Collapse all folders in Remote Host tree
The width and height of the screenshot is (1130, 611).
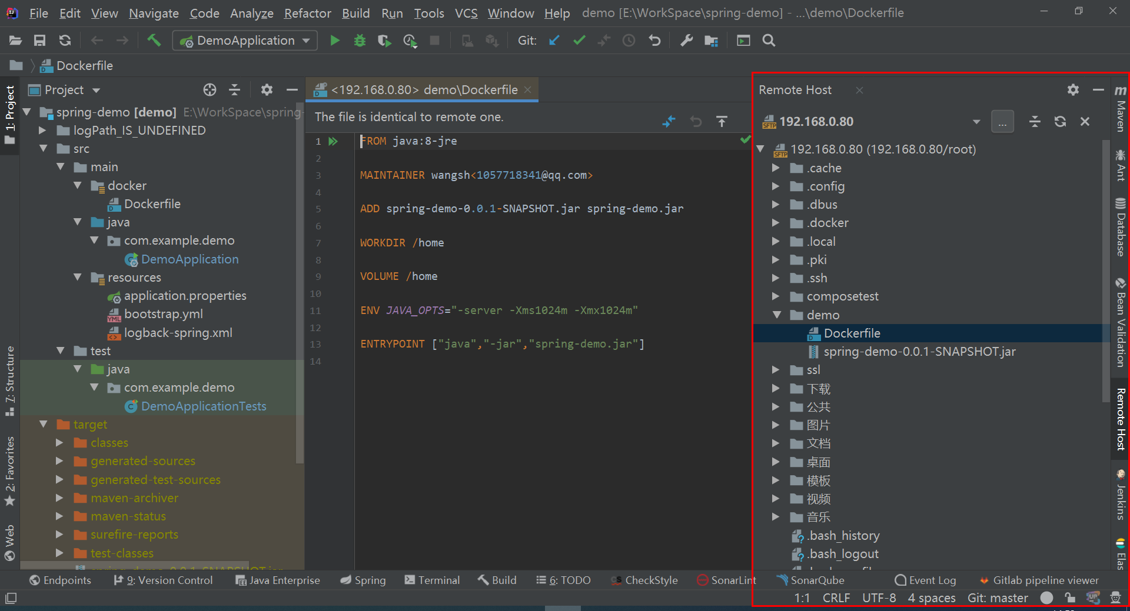1035,121
